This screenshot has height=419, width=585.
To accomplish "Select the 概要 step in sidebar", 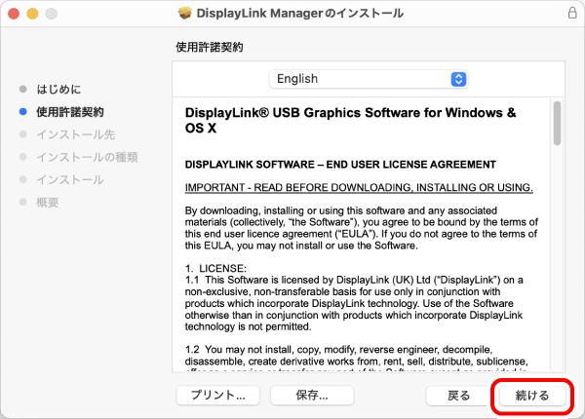I will (48, 203).
